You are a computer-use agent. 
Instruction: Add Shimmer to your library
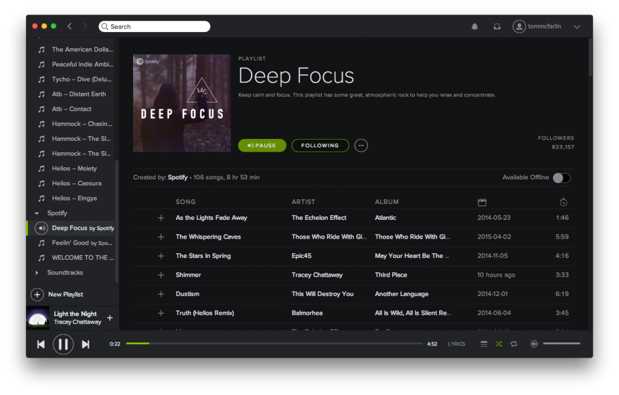click(x=161, y=275)
